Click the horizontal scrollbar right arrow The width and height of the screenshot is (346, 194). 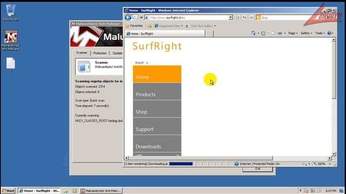coord(329,158)
